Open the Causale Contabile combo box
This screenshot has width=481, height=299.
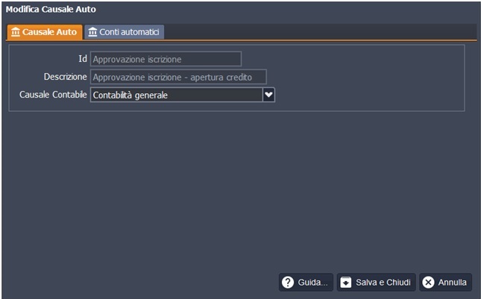point(176,95)
